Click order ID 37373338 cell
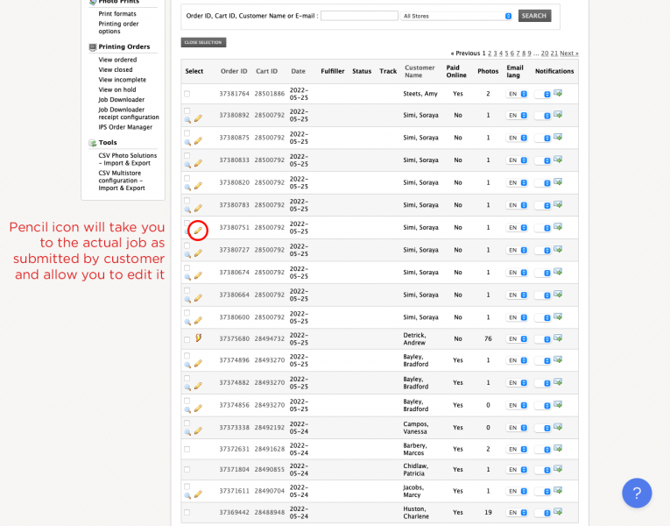 click(234, 428)
